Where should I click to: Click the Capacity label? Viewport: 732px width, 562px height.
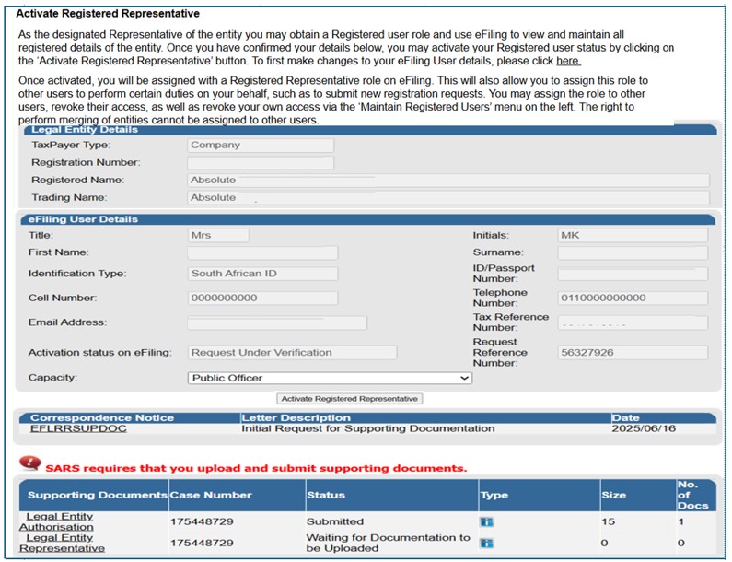tap(52, 378)
